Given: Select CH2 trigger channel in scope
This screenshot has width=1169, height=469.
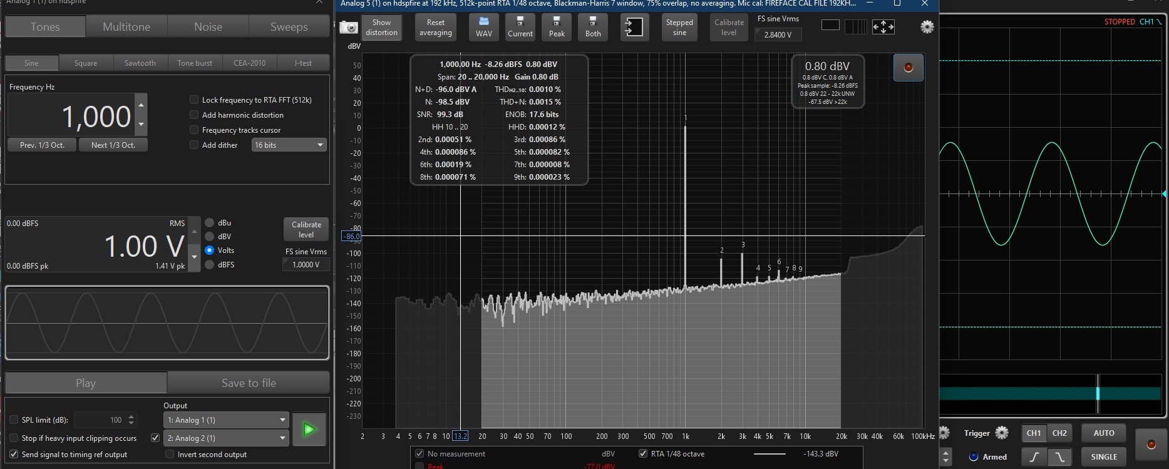Looking at the screenshot, I should pos(1059,433).
